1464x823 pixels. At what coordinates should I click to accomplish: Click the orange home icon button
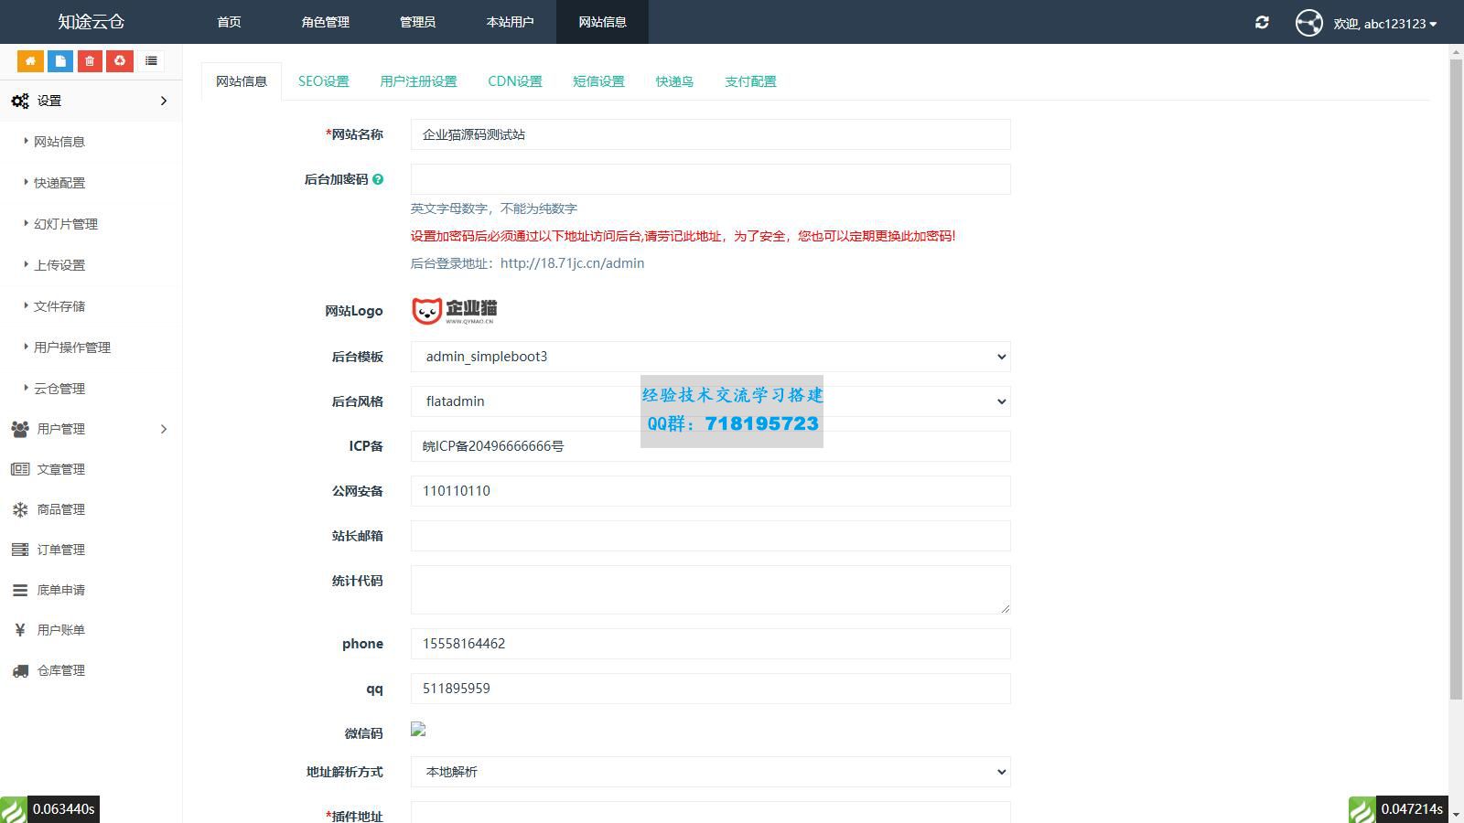[30, 61]
